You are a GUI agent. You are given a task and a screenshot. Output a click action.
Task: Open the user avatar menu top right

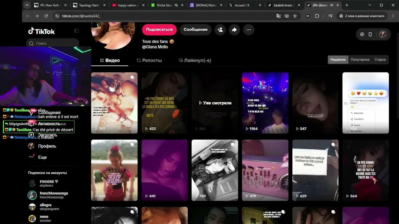382,34
